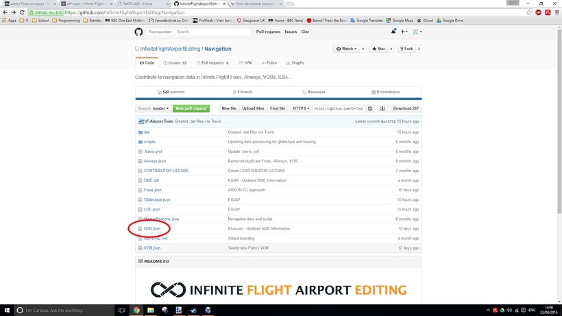Open the VOR.json file
Screen dimensions: 562x316
click(152, 248)
